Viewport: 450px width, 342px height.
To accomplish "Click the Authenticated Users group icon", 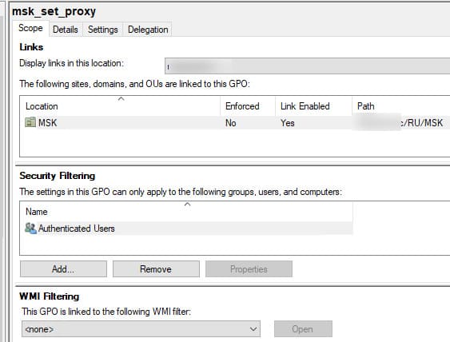I will tap(30, 229).
